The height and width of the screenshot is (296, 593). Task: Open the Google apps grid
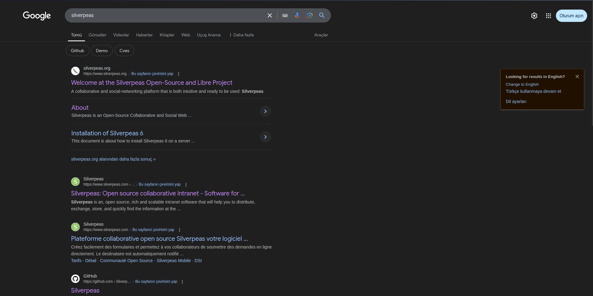click(x=548, y=16)
